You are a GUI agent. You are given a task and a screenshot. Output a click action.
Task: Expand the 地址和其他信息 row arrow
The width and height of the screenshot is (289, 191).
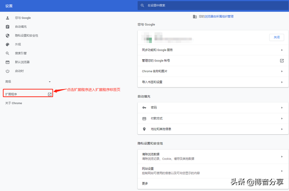(x=282, y=129)
